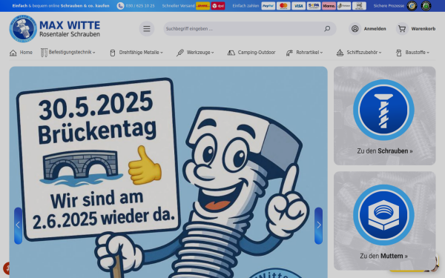The width and height of the screenshot is (445, 278).
Task: Click the green SSL security seal icon
Action: coord(426,6)
